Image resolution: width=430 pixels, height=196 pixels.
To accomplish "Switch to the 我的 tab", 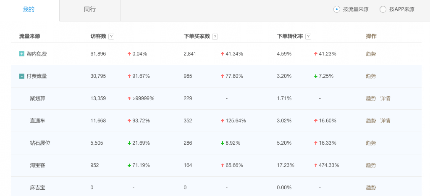I will tap(29, 9).
